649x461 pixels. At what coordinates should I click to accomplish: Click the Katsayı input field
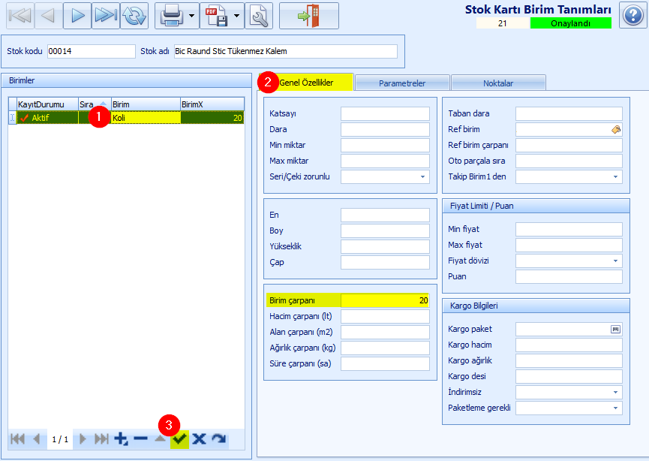(385, 113)
